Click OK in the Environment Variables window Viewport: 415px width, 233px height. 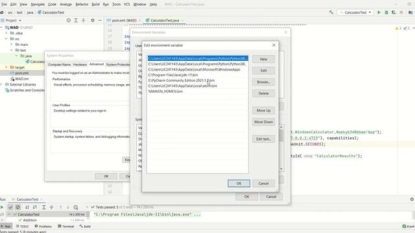[x=246, y=197]
